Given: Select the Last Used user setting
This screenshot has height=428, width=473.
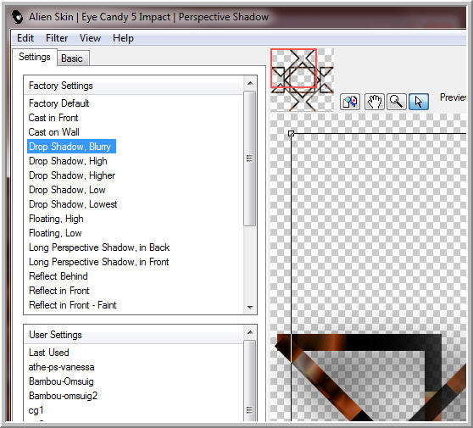Looking at the screenshot, I should point(49,353).
